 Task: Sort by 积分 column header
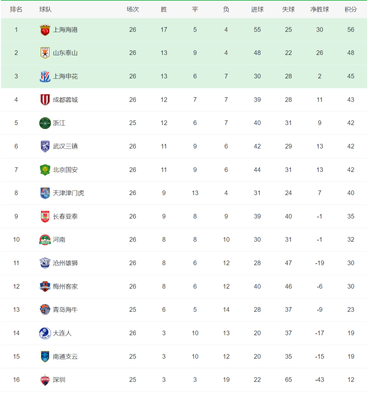[x=351, y=10]
